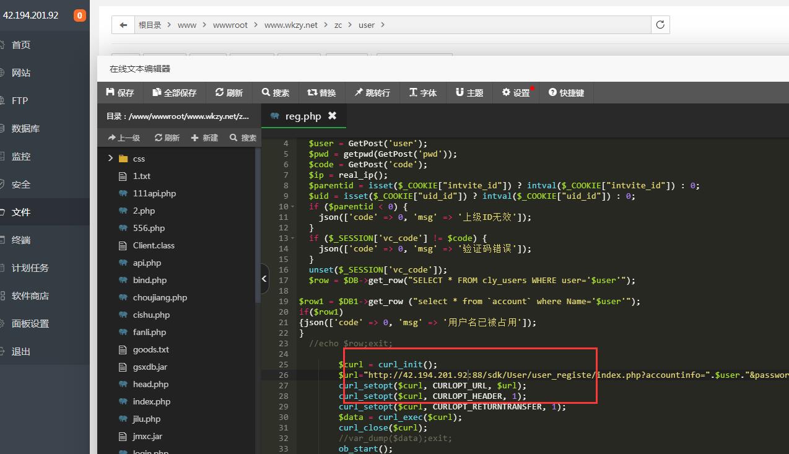
Task: Expand the css folder in file tree
Action: tap(111, 159)
